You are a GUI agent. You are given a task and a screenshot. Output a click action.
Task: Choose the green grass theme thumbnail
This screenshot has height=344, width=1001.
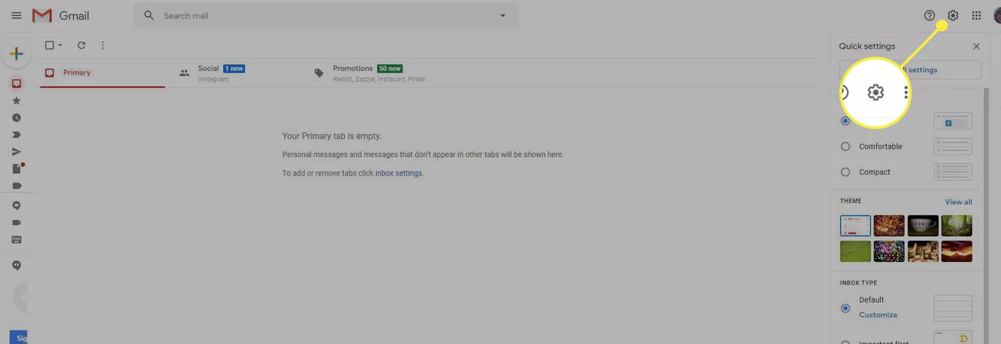coord(856,251)
